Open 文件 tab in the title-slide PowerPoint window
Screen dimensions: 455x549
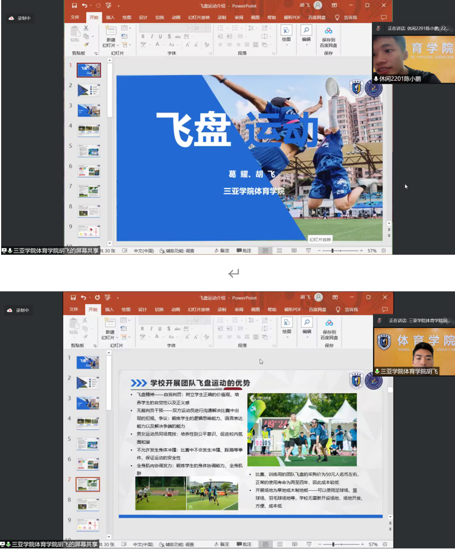(75, 17)
